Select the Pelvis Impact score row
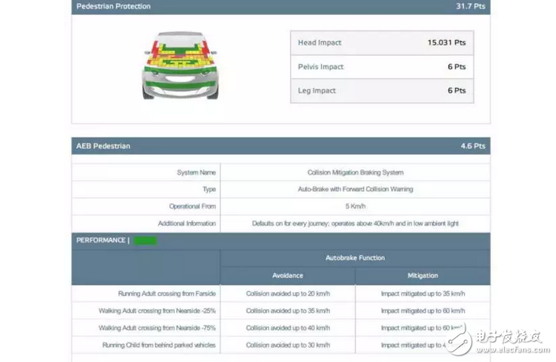Viewport: 556px width, 362px height. pyautogui.click(x=382, y=67)
